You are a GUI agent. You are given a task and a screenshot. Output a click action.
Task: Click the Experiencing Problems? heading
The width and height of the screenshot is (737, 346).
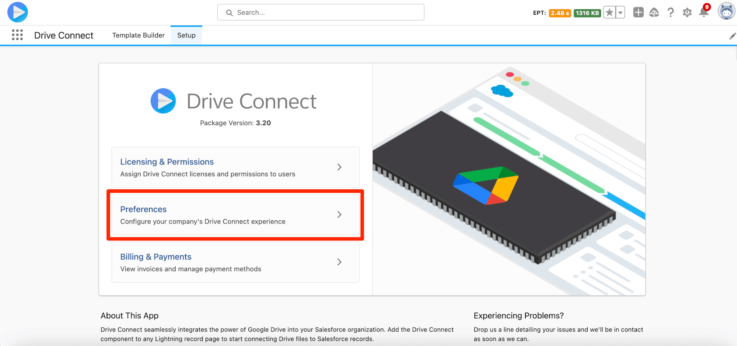coord(519,315)
